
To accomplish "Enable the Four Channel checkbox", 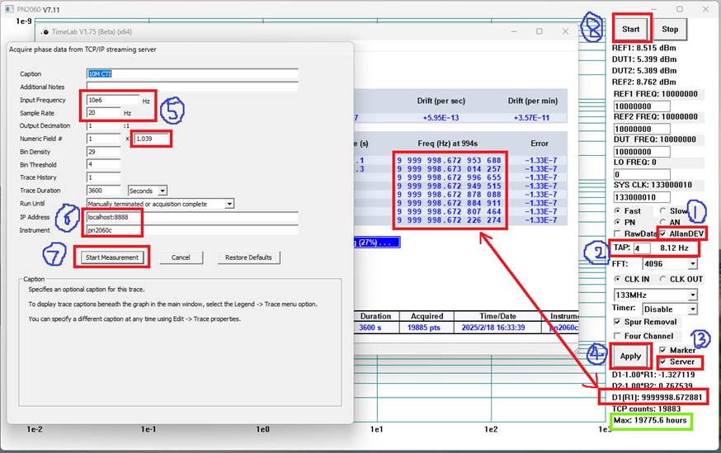I will click(x=617, y=336).
